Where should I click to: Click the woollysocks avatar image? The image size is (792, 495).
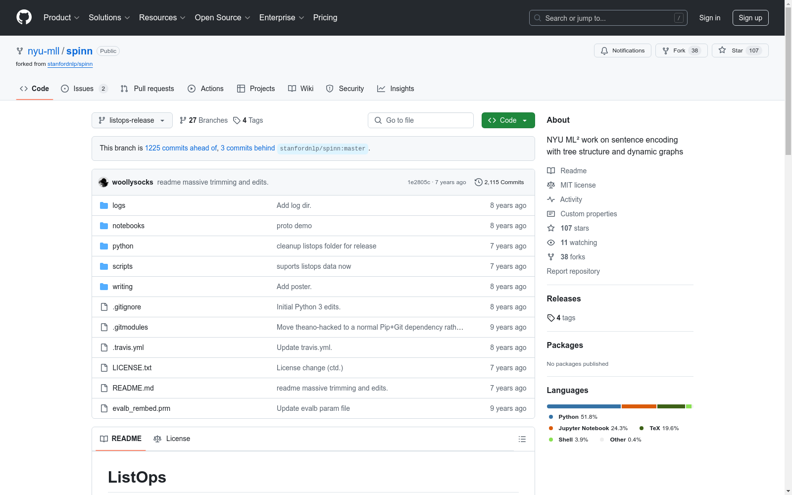pyautogui.click(x=103, y=182)
